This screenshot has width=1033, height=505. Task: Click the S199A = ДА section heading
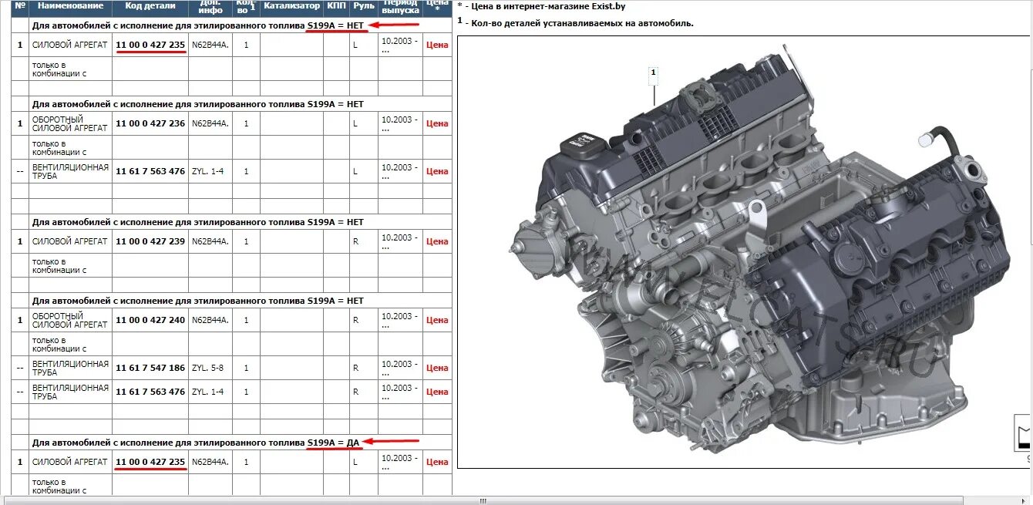196,443
